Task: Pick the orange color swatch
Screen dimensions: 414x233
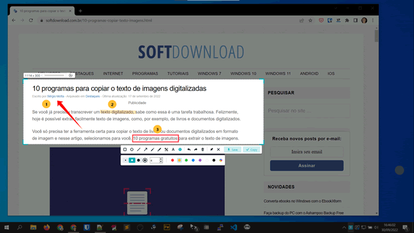Action: point(179,160)
